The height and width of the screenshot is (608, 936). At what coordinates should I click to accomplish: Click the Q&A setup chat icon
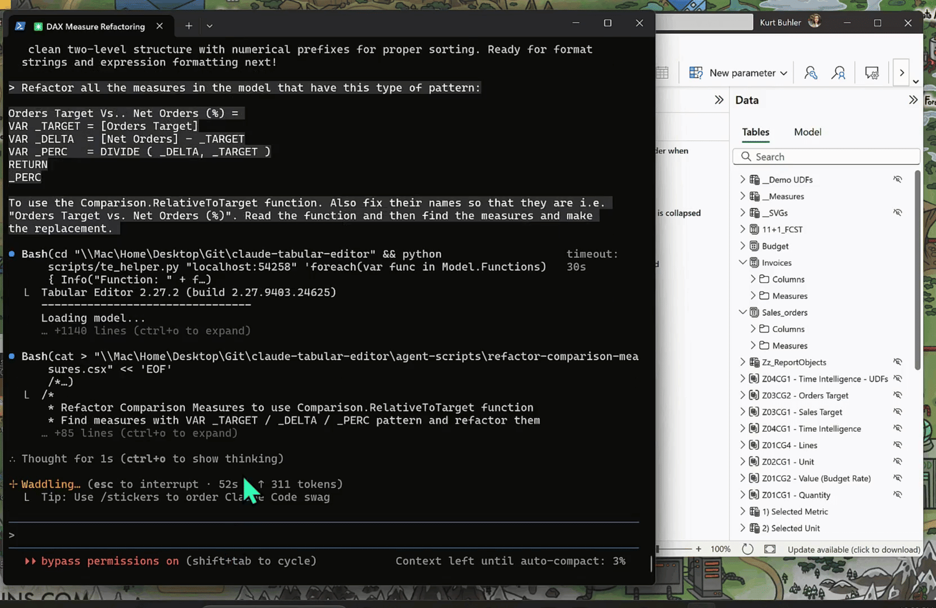872,73
